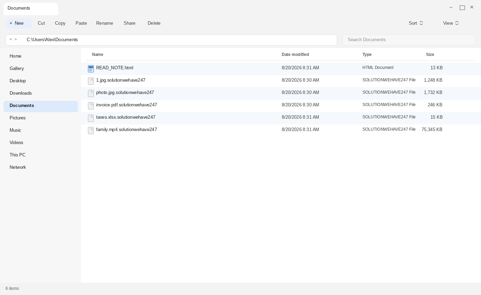Image resolution: width=481 pixels, height=295 pixels.
Task: Minimize the Documents window
Action: 451,8
